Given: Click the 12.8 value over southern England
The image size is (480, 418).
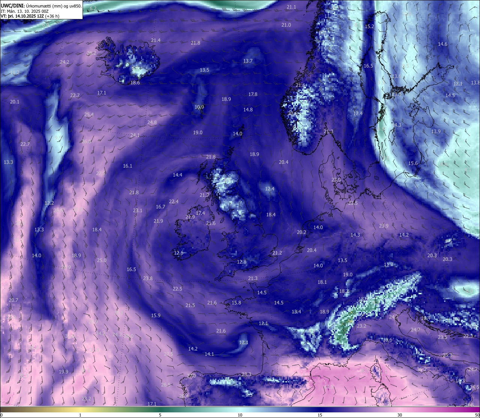Looking at the screenshot, I should click(x=241, y=262).
